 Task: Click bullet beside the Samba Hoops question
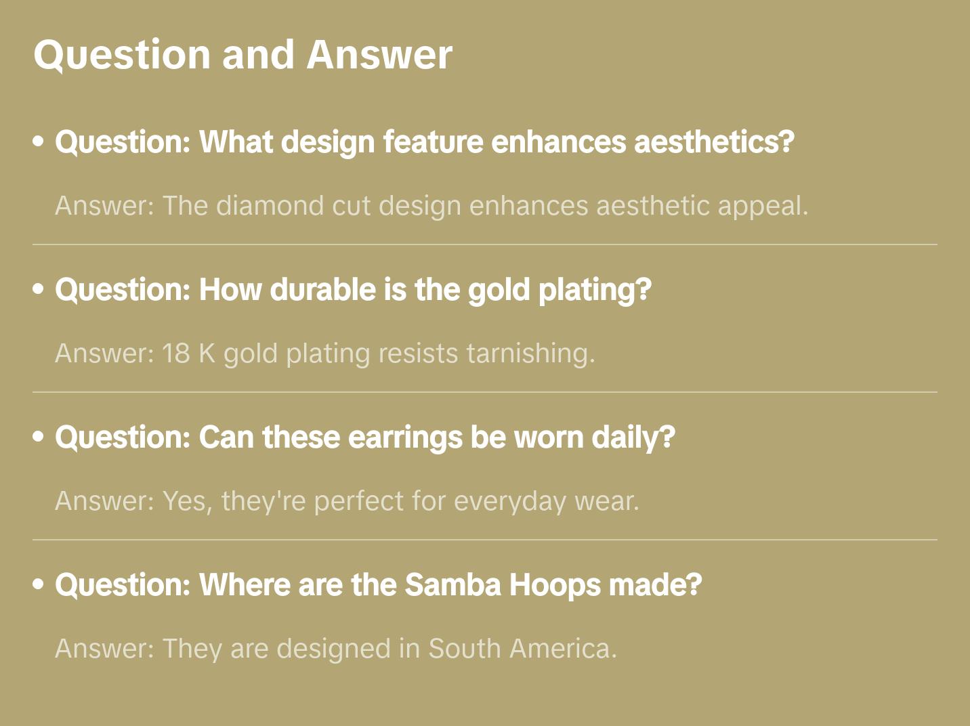[x=39, y=584]
